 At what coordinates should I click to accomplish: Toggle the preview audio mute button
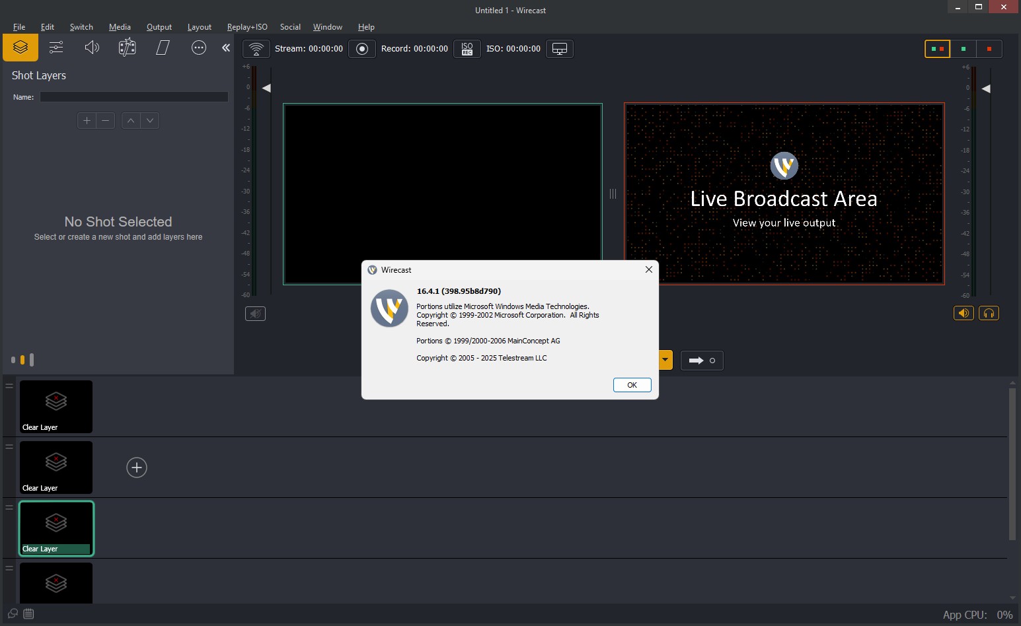[255, 314]
